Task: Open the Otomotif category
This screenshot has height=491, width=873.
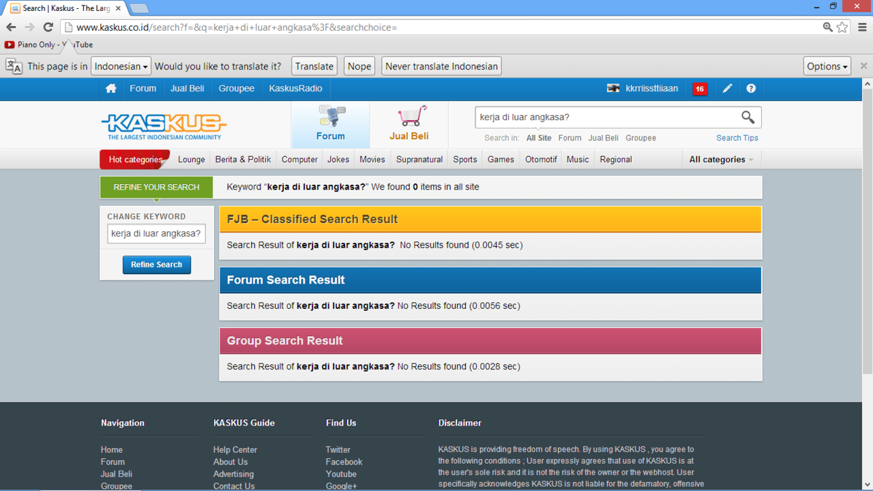Action: [x=541, y=160]
